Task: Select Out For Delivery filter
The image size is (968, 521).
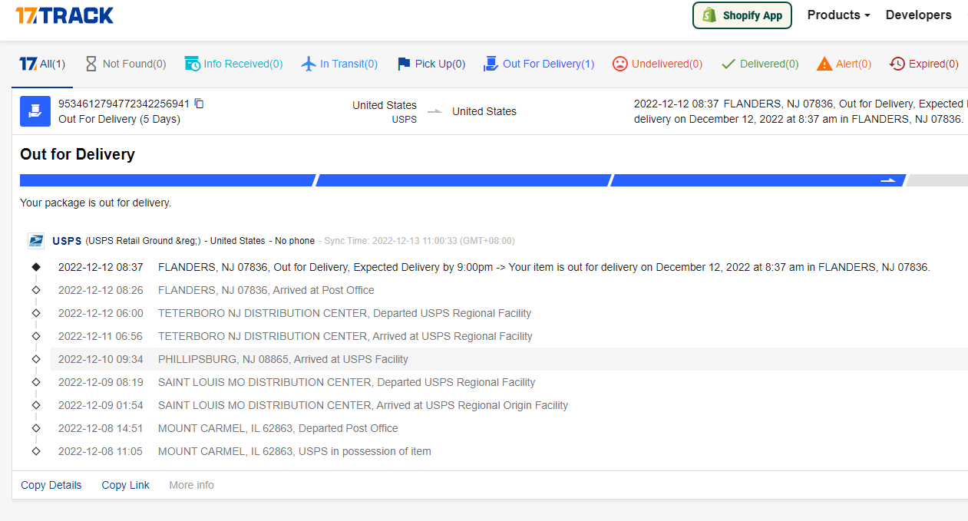Action: pos(539,64)
